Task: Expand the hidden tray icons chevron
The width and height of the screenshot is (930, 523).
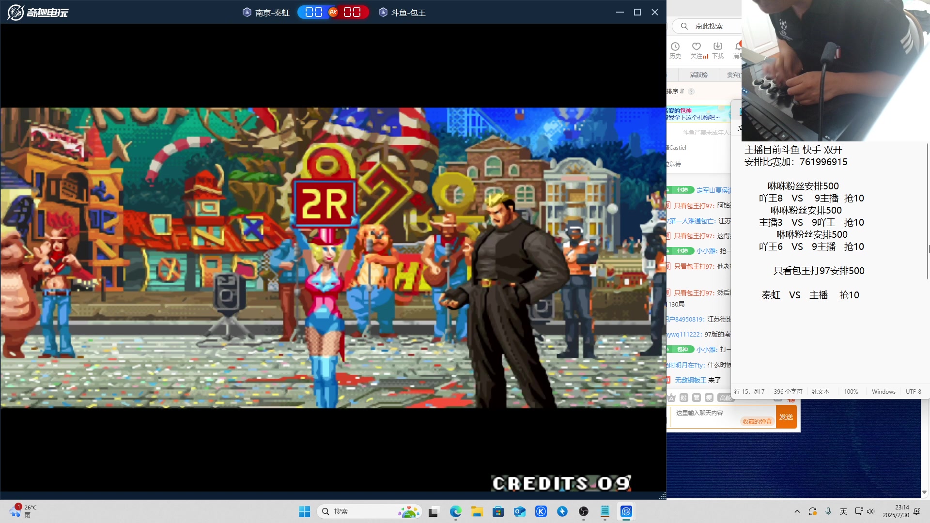Action: coord(797,511)
